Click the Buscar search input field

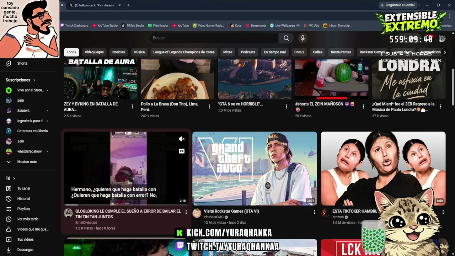(214, 38)
